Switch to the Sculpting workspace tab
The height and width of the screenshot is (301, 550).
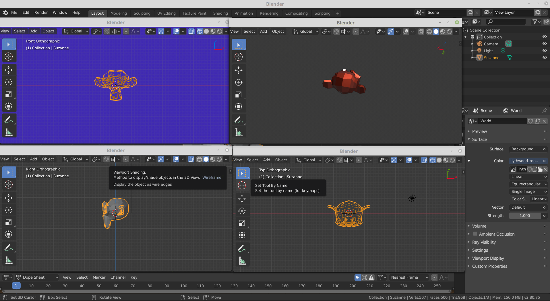(142, 13)
